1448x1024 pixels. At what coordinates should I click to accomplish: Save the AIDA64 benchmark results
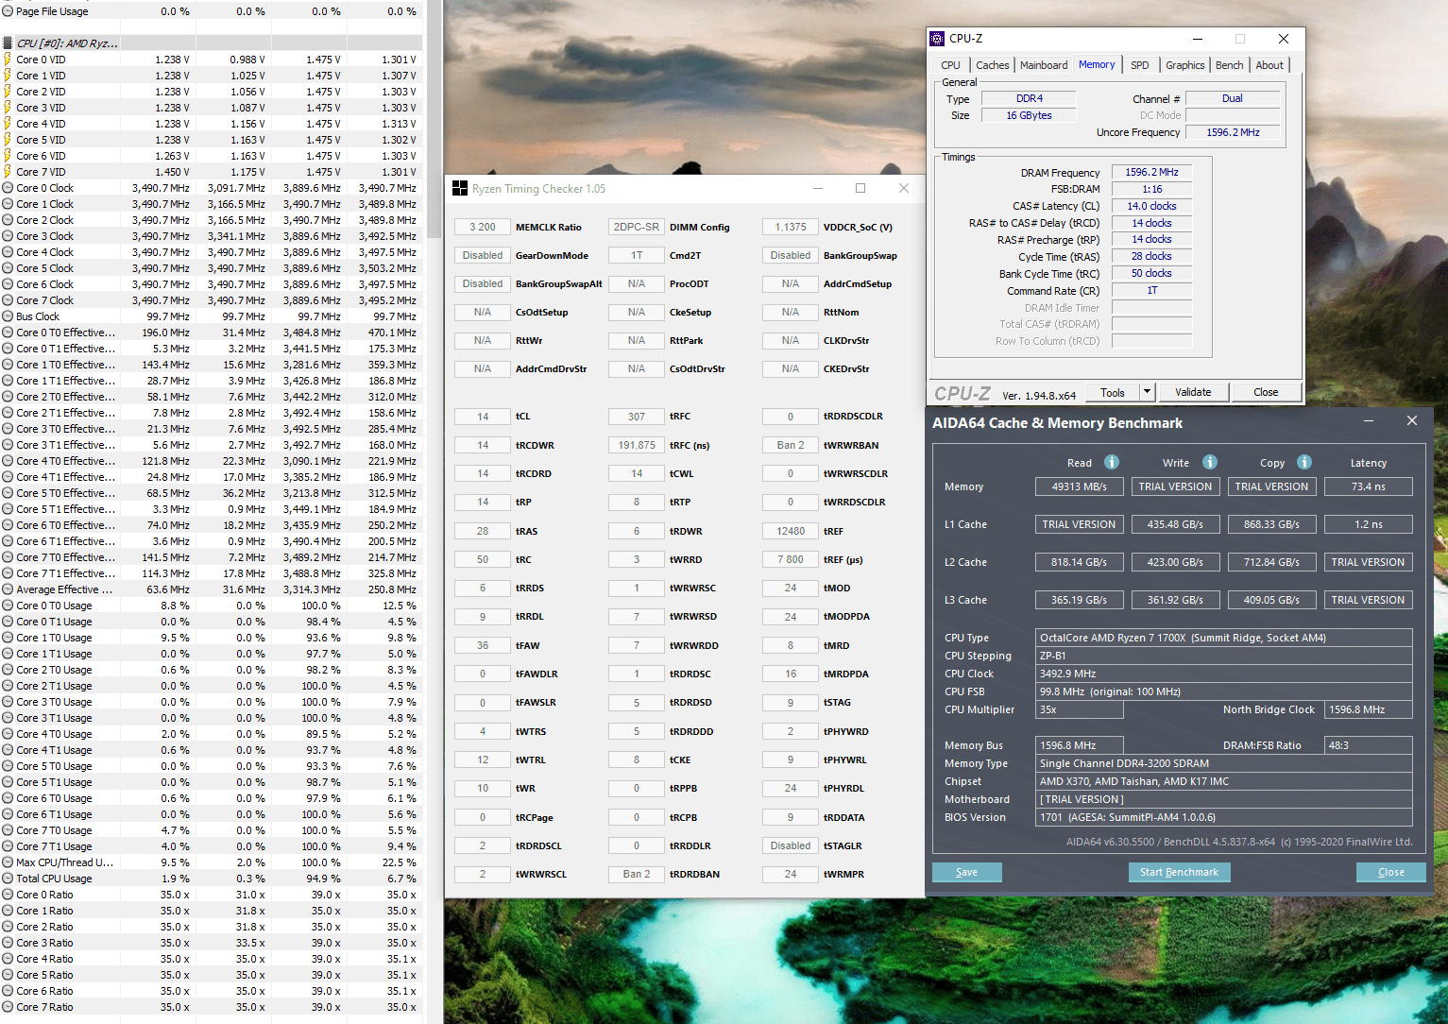tap(967, 872)
